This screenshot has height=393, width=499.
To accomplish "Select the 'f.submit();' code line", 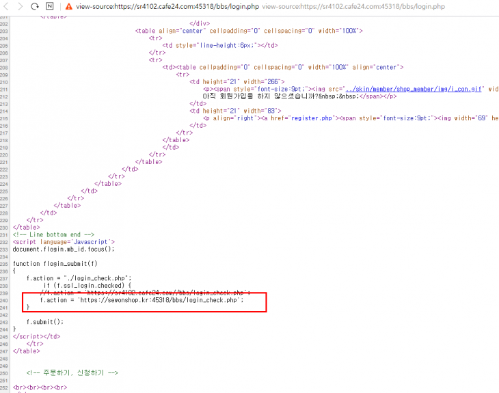I will (x=45, y=322).
